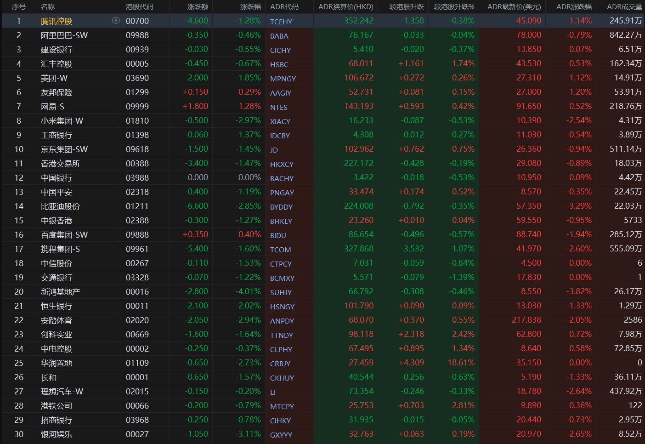Image resolution: width=645 pixels, height=444 pixels.
Task: Sort by 港股代码 column header
Action: coord(140,7)
